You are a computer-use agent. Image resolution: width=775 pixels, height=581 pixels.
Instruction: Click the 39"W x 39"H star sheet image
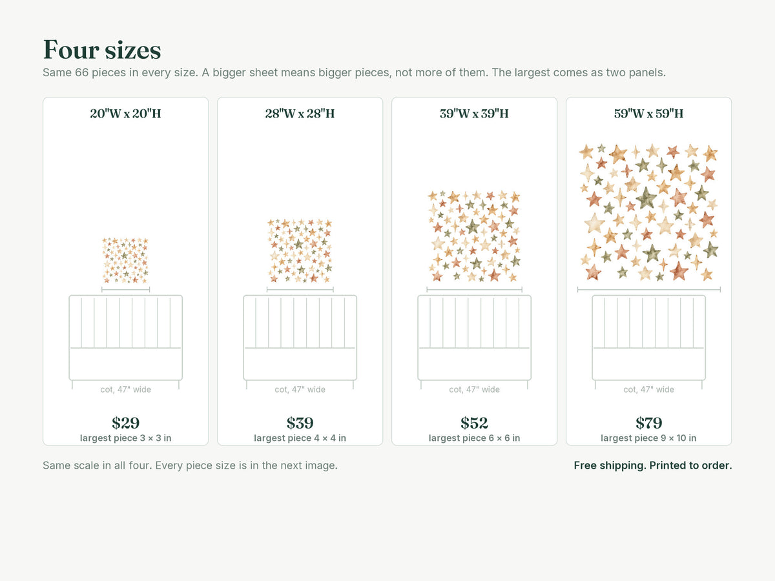(474, 237)
